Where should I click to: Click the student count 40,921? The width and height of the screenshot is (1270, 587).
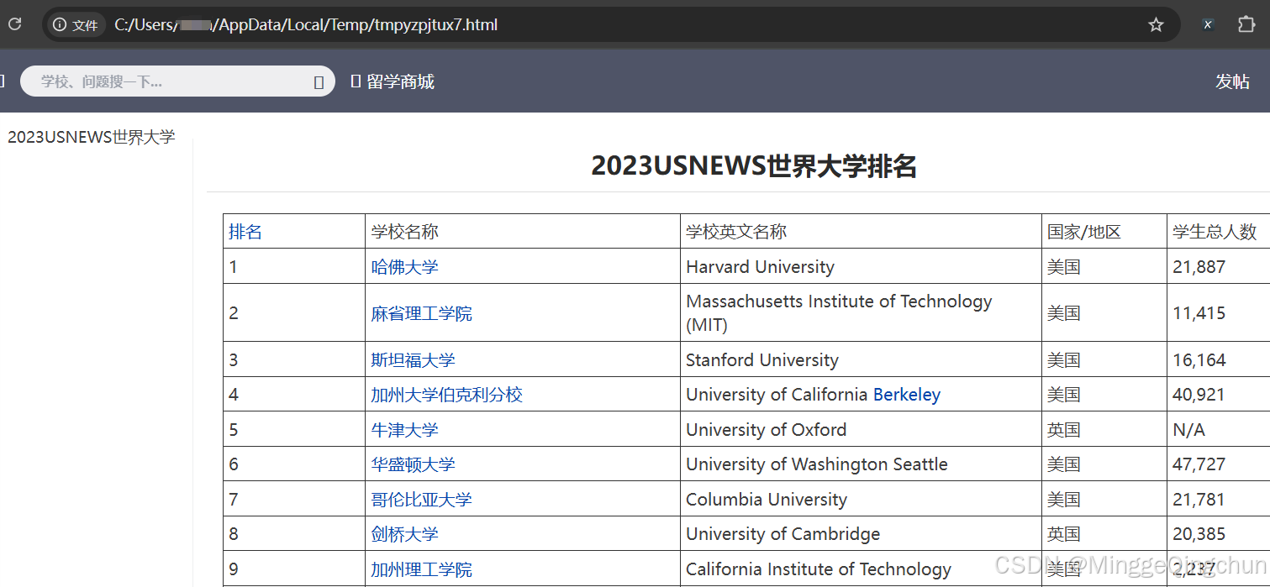(1199, 395)
